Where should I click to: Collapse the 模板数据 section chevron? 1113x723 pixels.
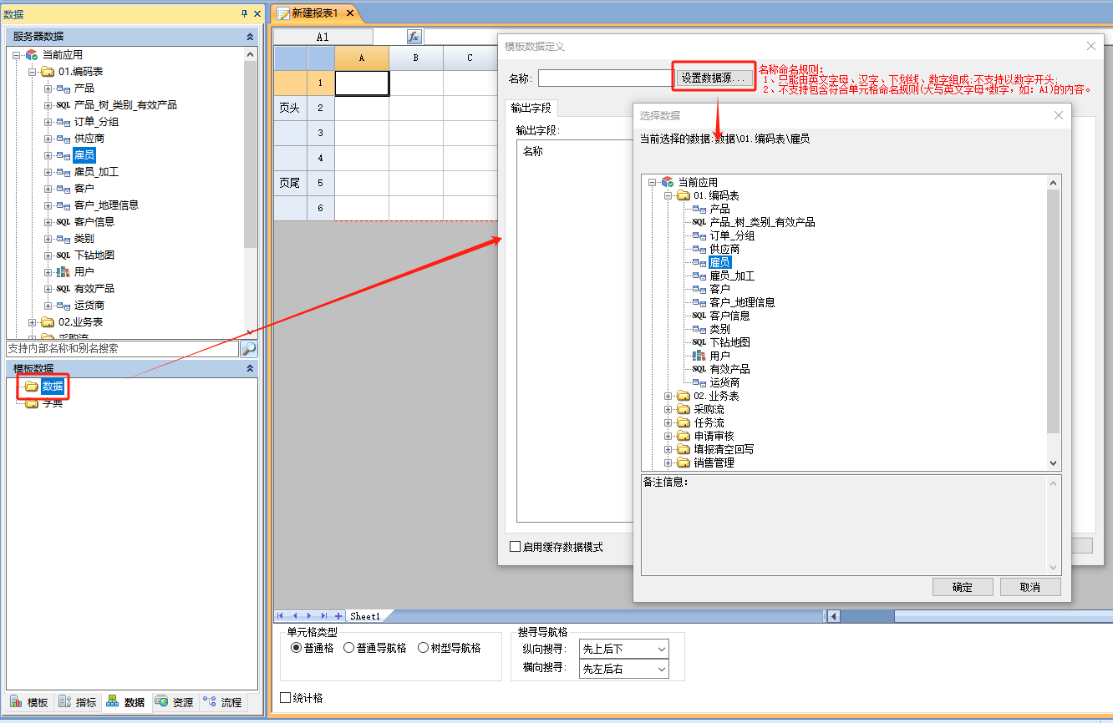pyautogui.click(x=250, y=368)
